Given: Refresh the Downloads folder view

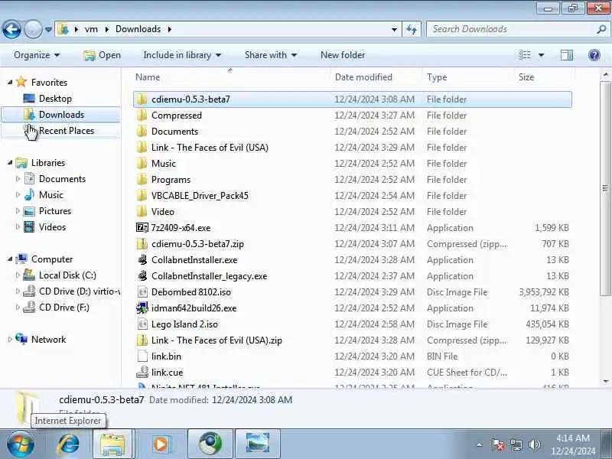Looking at the screenshot, I should (412, 29).
